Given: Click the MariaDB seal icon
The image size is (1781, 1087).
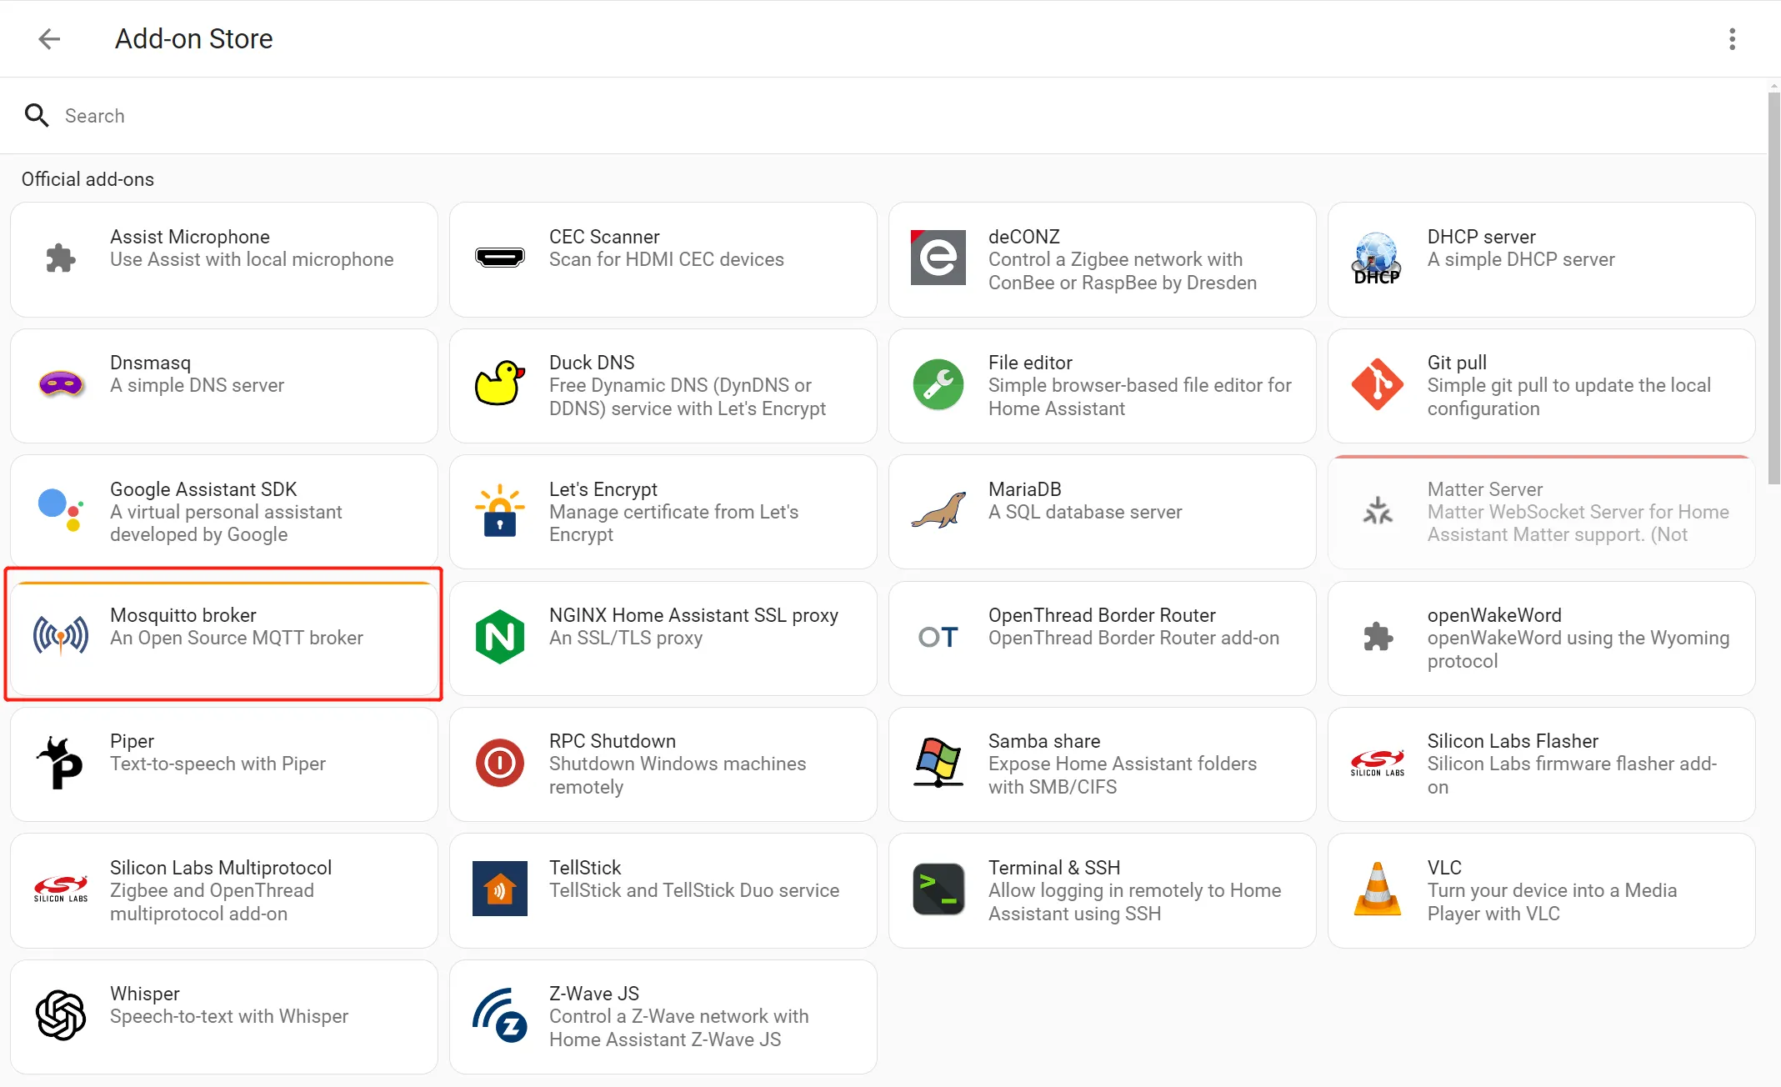Looking at the screenshot, I should (938, 510).
